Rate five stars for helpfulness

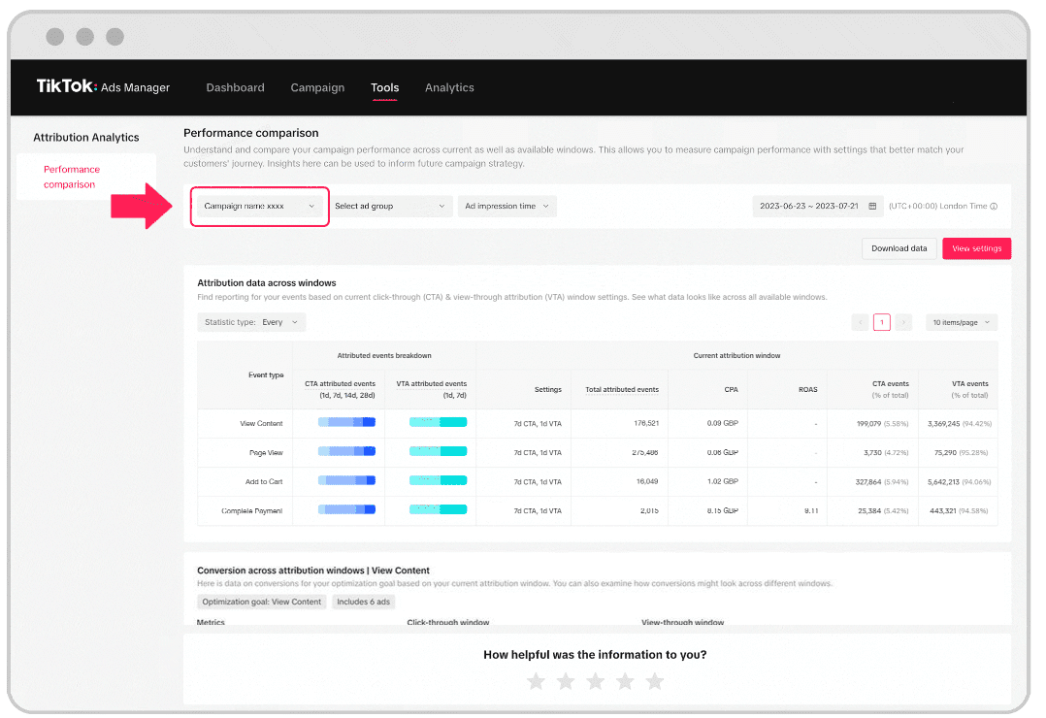655,682
